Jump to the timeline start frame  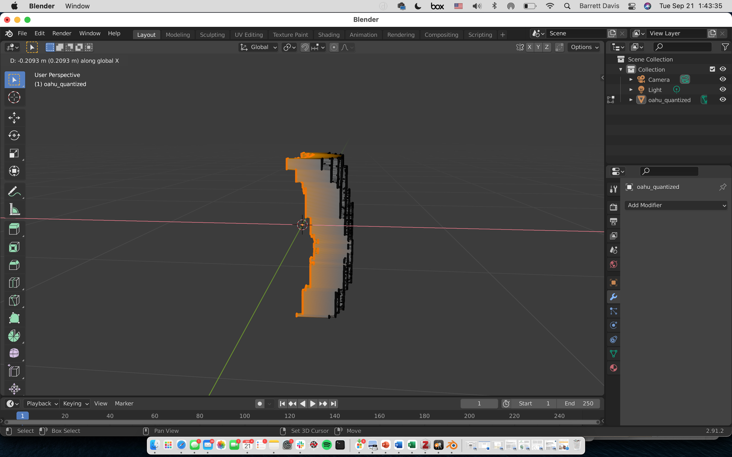tap(282, 403)
